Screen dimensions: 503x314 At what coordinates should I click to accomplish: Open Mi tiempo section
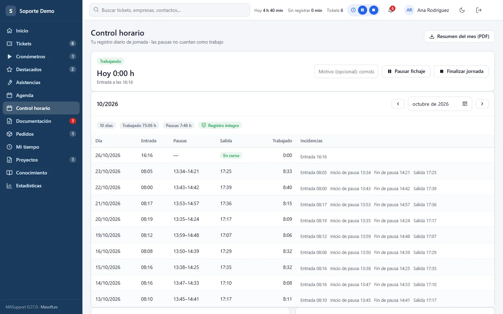tap(41, 147)
